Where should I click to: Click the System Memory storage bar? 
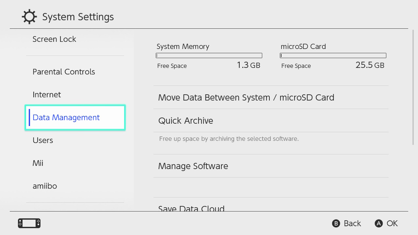click(x=209, y=55)
